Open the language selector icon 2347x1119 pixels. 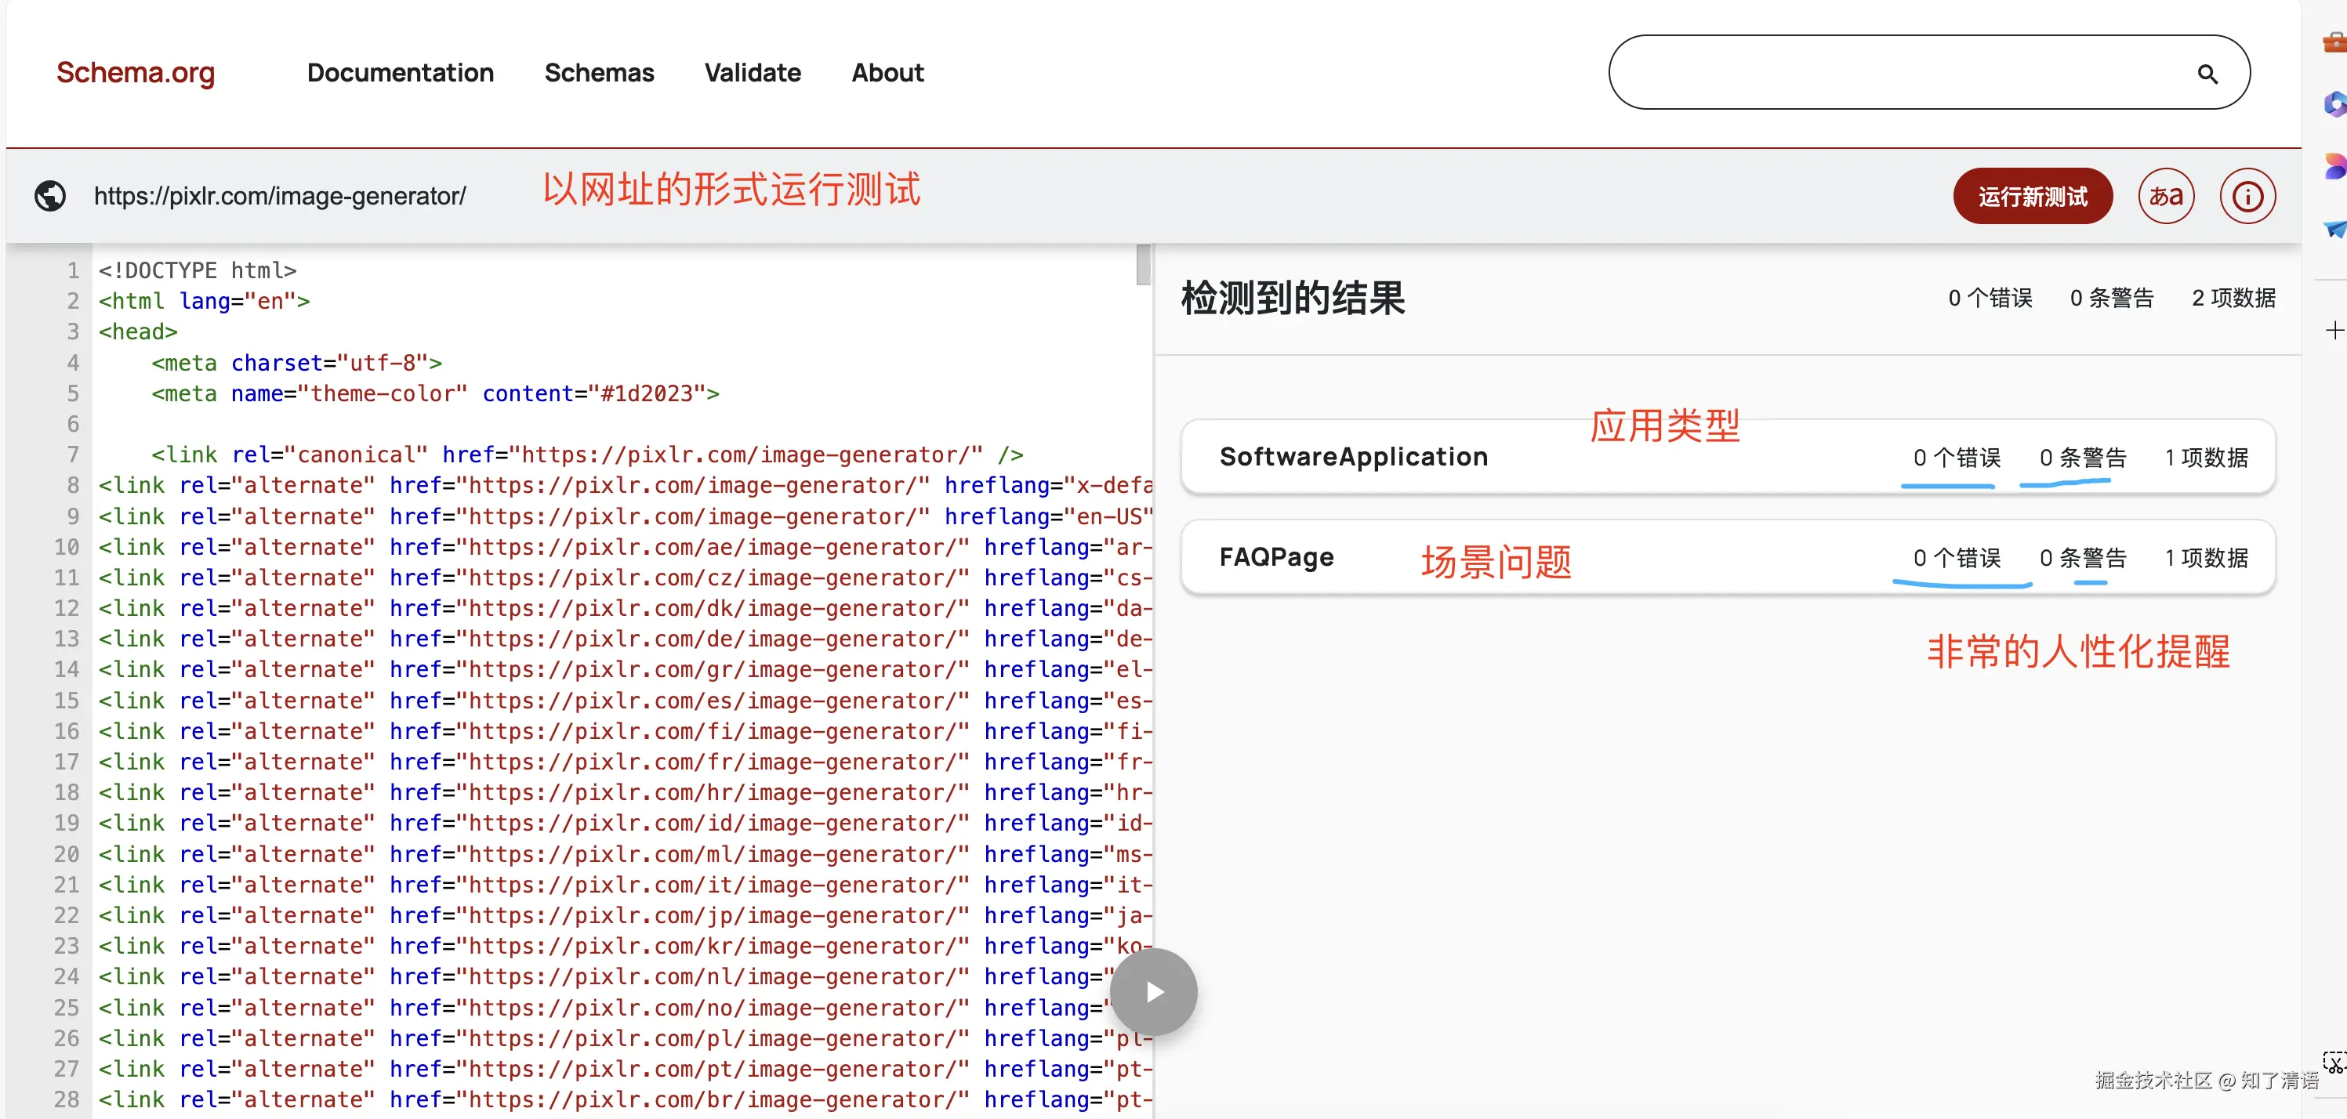[x=2166, y=196]
